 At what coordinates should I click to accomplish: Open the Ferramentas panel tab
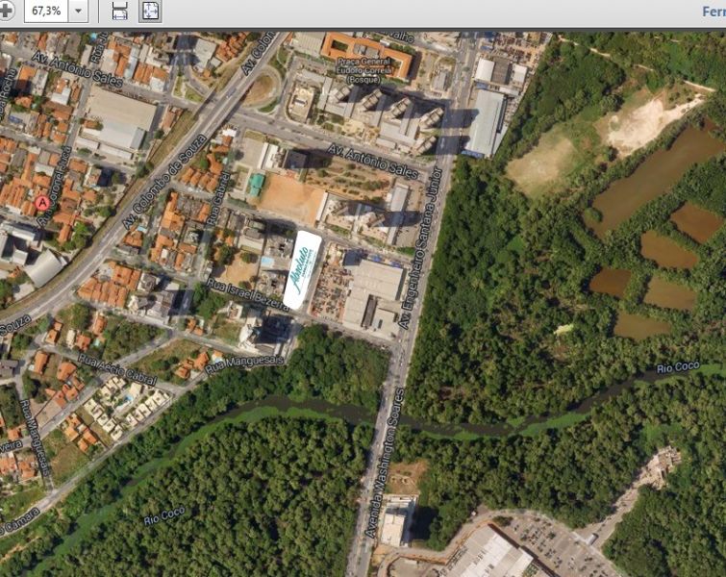point(713,12)
